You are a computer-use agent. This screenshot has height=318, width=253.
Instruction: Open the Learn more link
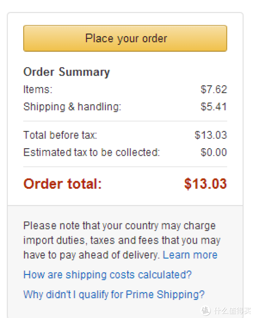point(190,255)
